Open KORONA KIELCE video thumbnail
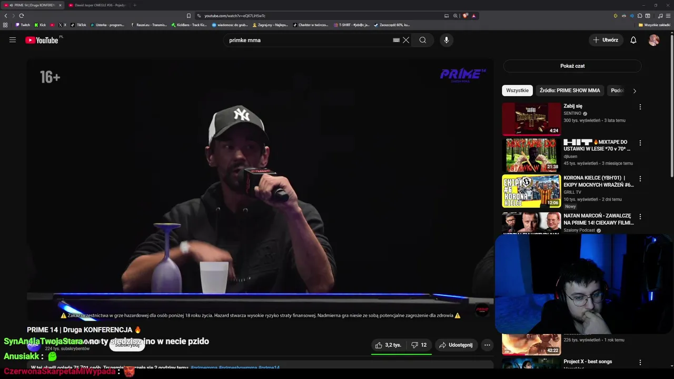The image size is (674, 379). 531,191
